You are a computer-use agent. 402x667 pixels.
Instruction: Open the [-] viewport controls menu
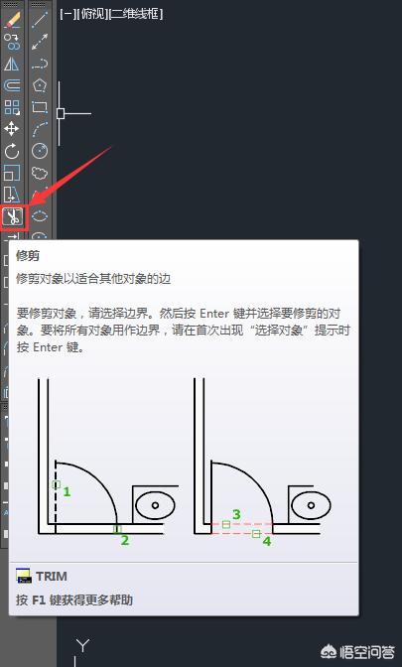(x=67, y=14)
